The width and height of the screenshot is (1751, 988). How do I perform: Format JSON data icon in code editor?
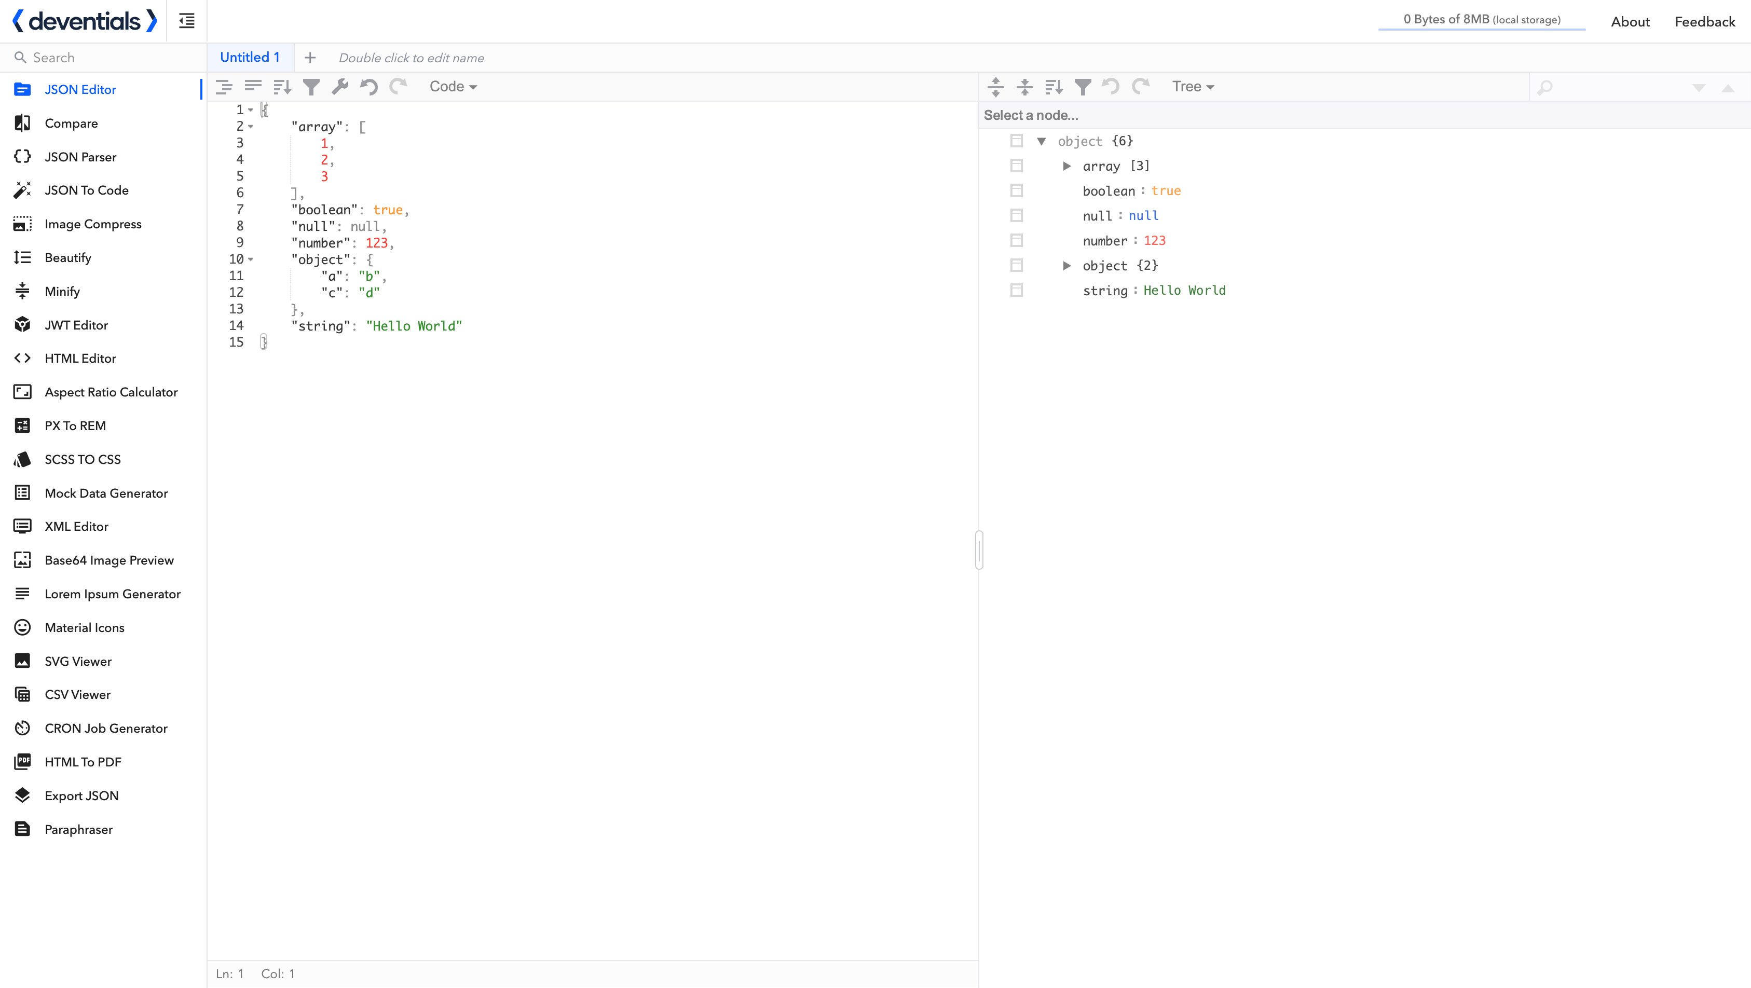click(224, 86)
